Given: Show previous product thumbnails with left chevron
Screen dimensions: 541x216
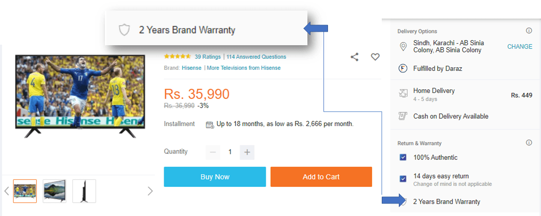Looking at the screenshot, I should tap(7, 191).
